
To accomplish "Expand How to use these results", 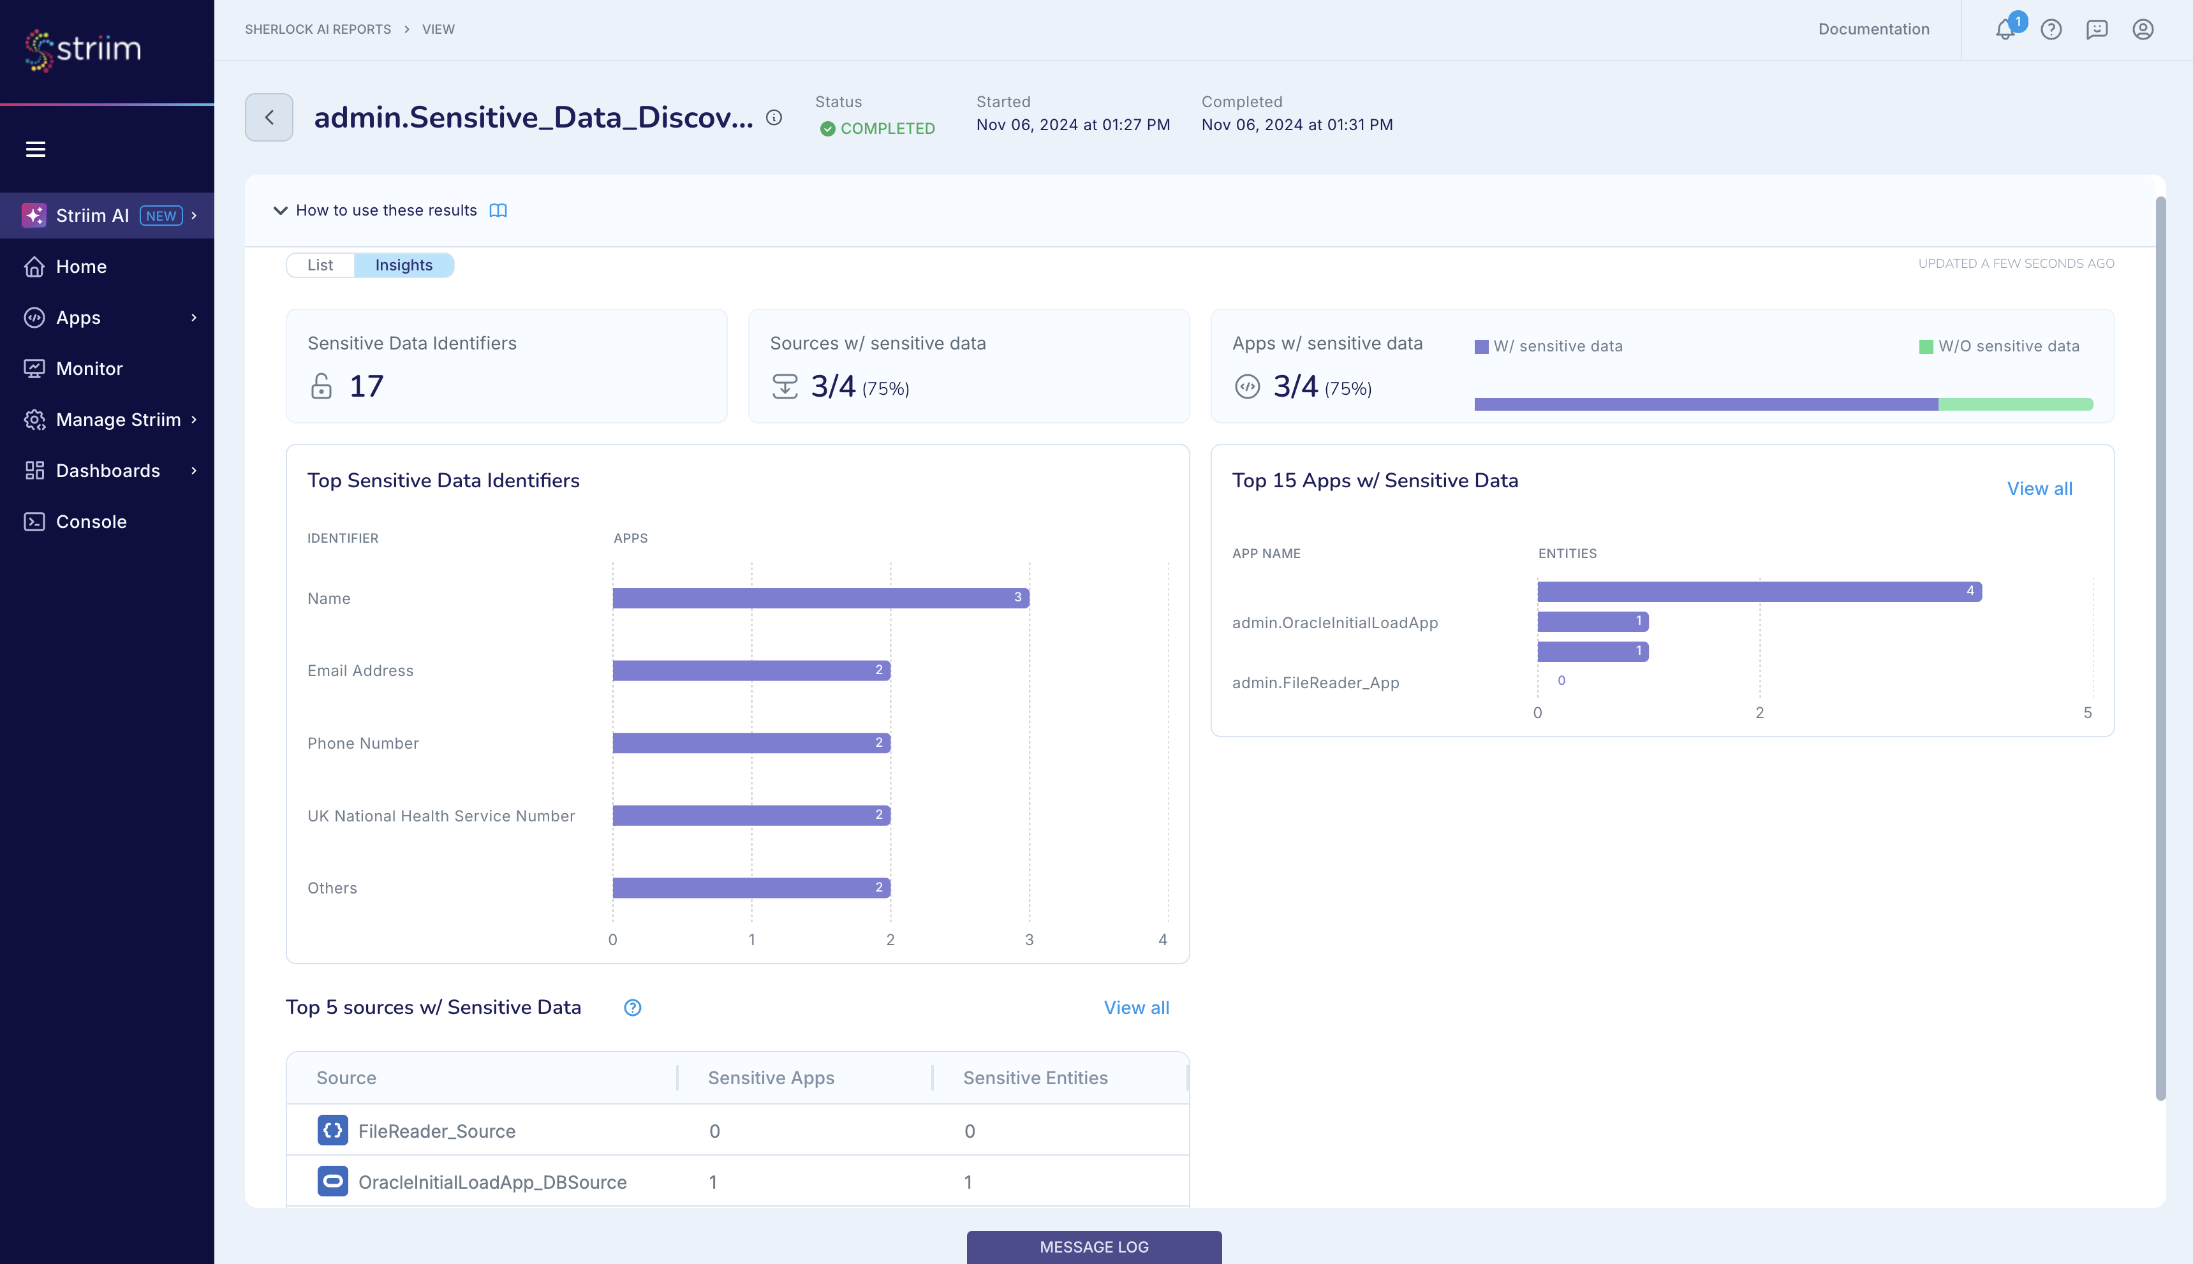I will [x=281, y=211].
